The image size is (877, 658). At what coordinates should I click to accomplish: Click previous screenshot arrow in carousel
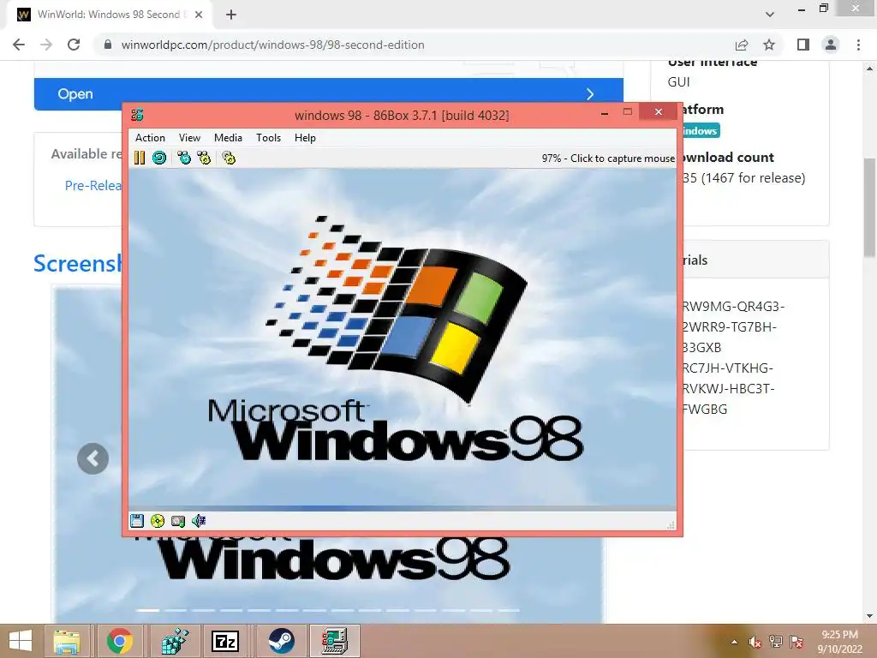point(92,459)
